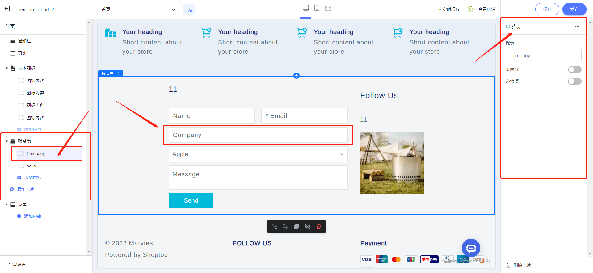Click 删除卡片 delete card

519,265
